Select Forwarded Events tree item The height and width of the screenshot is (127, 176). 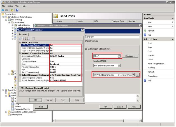tap(22, 109)
